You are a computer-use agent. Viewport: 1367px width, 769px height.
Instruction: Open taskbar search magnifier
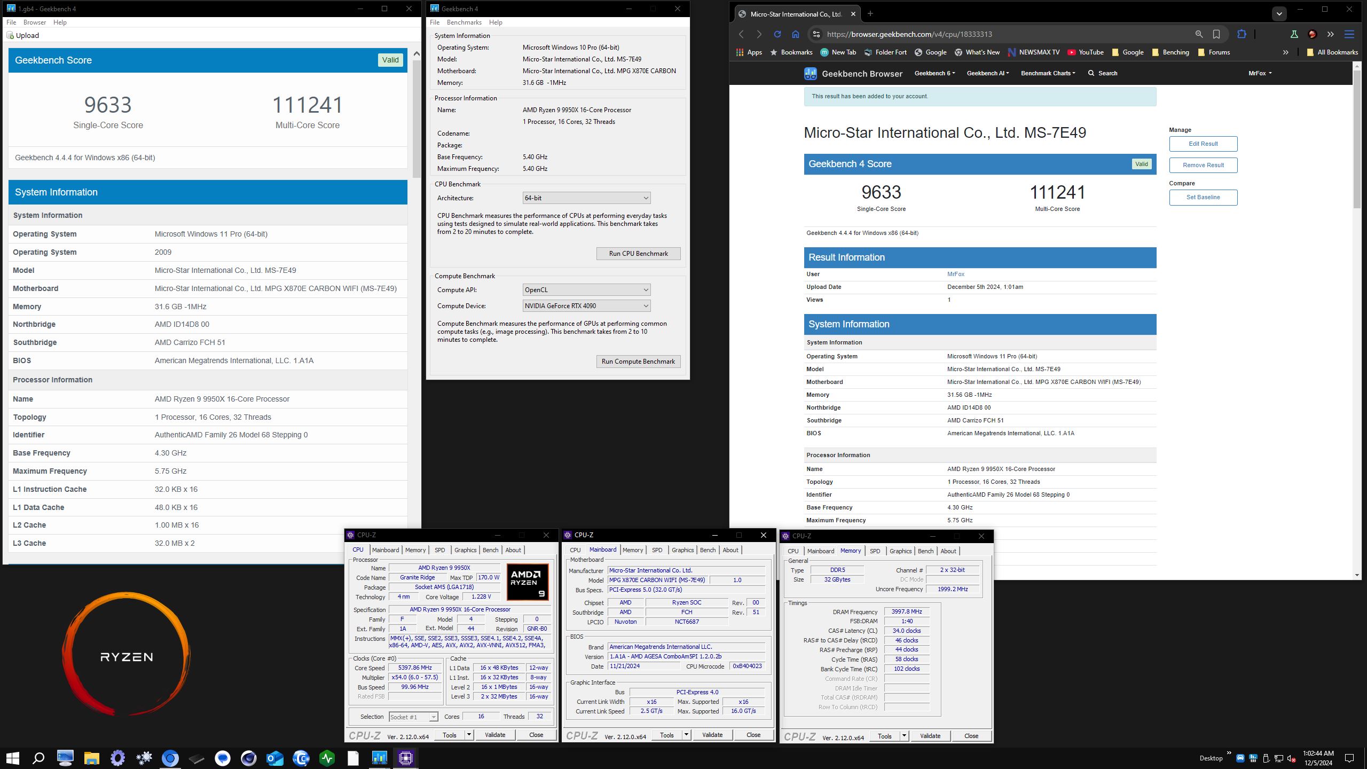(38, 758)
